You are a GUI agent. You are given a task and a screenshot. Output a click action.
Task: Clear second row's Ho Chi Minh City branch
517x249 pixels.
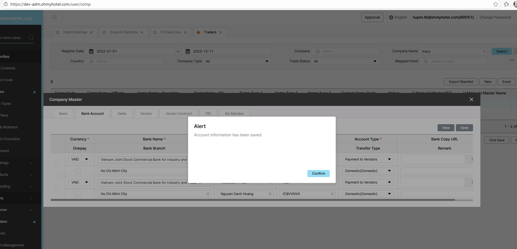[x=208, y=194]
